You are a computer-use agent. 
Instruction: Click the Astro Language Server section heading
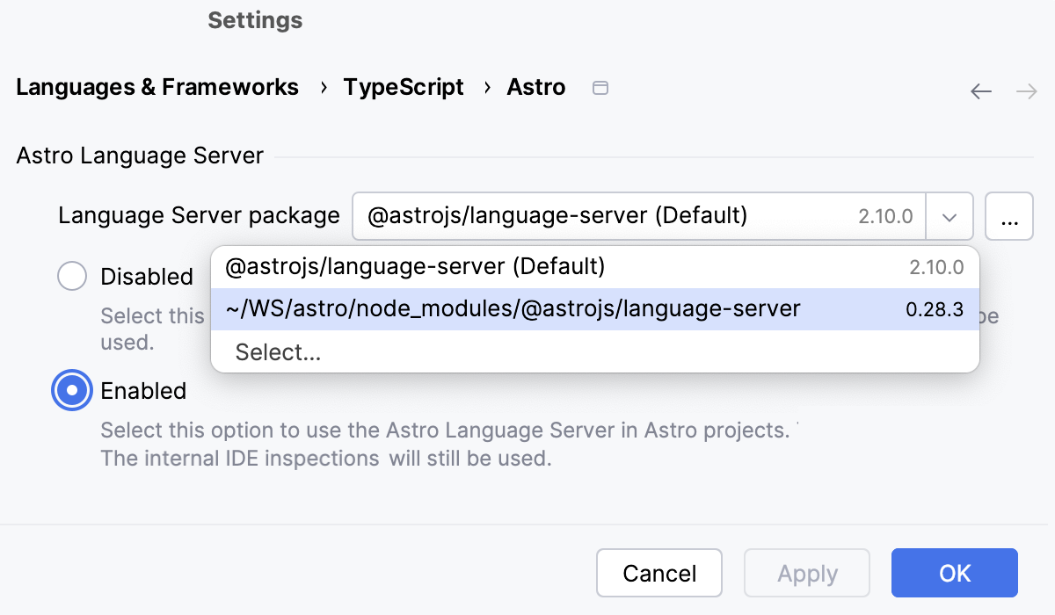pos(139,156)
